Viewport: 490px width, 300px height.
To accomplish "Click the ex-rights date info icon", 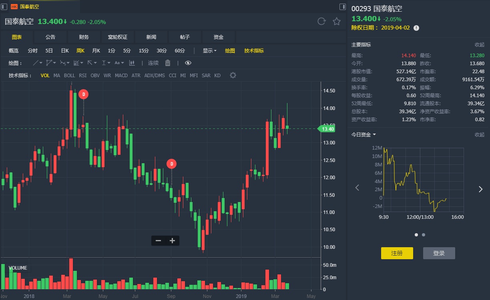I will pyautogui.click(x=416, y=28).
